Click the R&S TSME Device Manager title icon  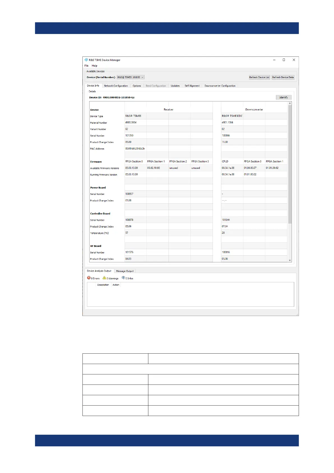point(86,60)
